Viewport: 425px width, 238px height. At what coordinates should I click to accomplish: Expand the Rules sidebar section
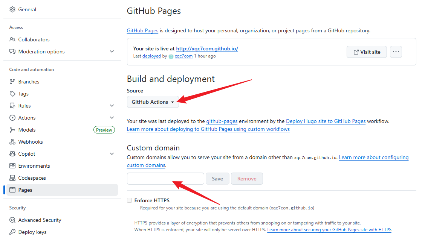point(112,106)
